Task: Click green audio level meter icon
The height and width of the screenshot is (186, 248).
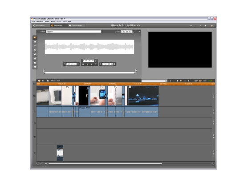Action: coord(210,81)
